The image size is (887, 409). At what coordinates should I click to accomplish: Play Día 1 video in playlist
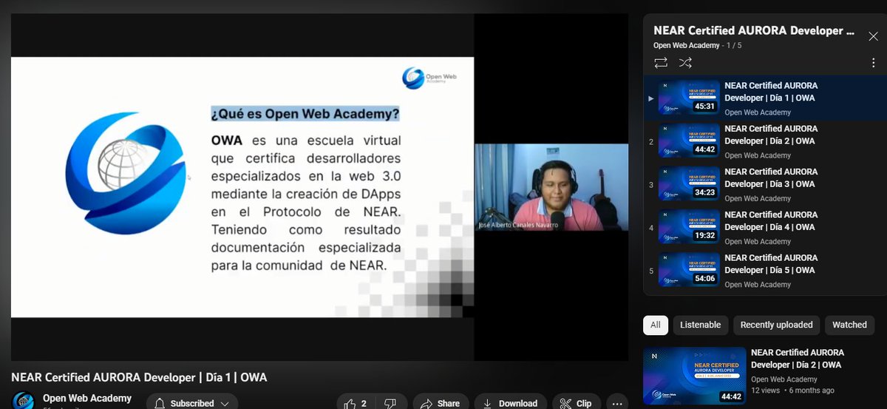pyautogui.click(x=764, y=98)
